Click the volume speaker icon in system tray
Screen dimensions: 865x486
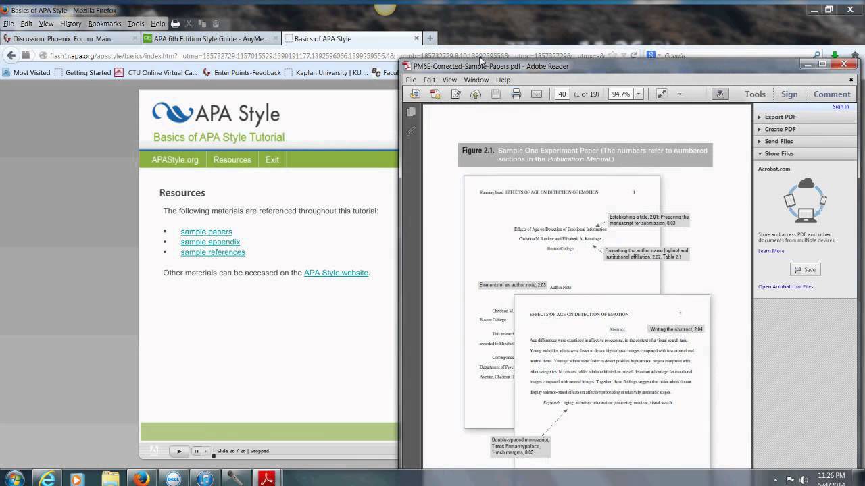(x=805, y=479)
